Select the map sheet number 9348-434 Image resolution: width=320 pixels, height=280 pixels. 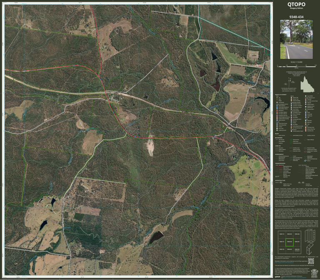296,17
